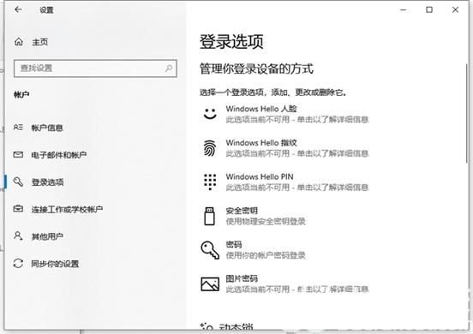Close the Settings window
The height and width of the screenshot is (334, 473).
[x=455, y=10]
